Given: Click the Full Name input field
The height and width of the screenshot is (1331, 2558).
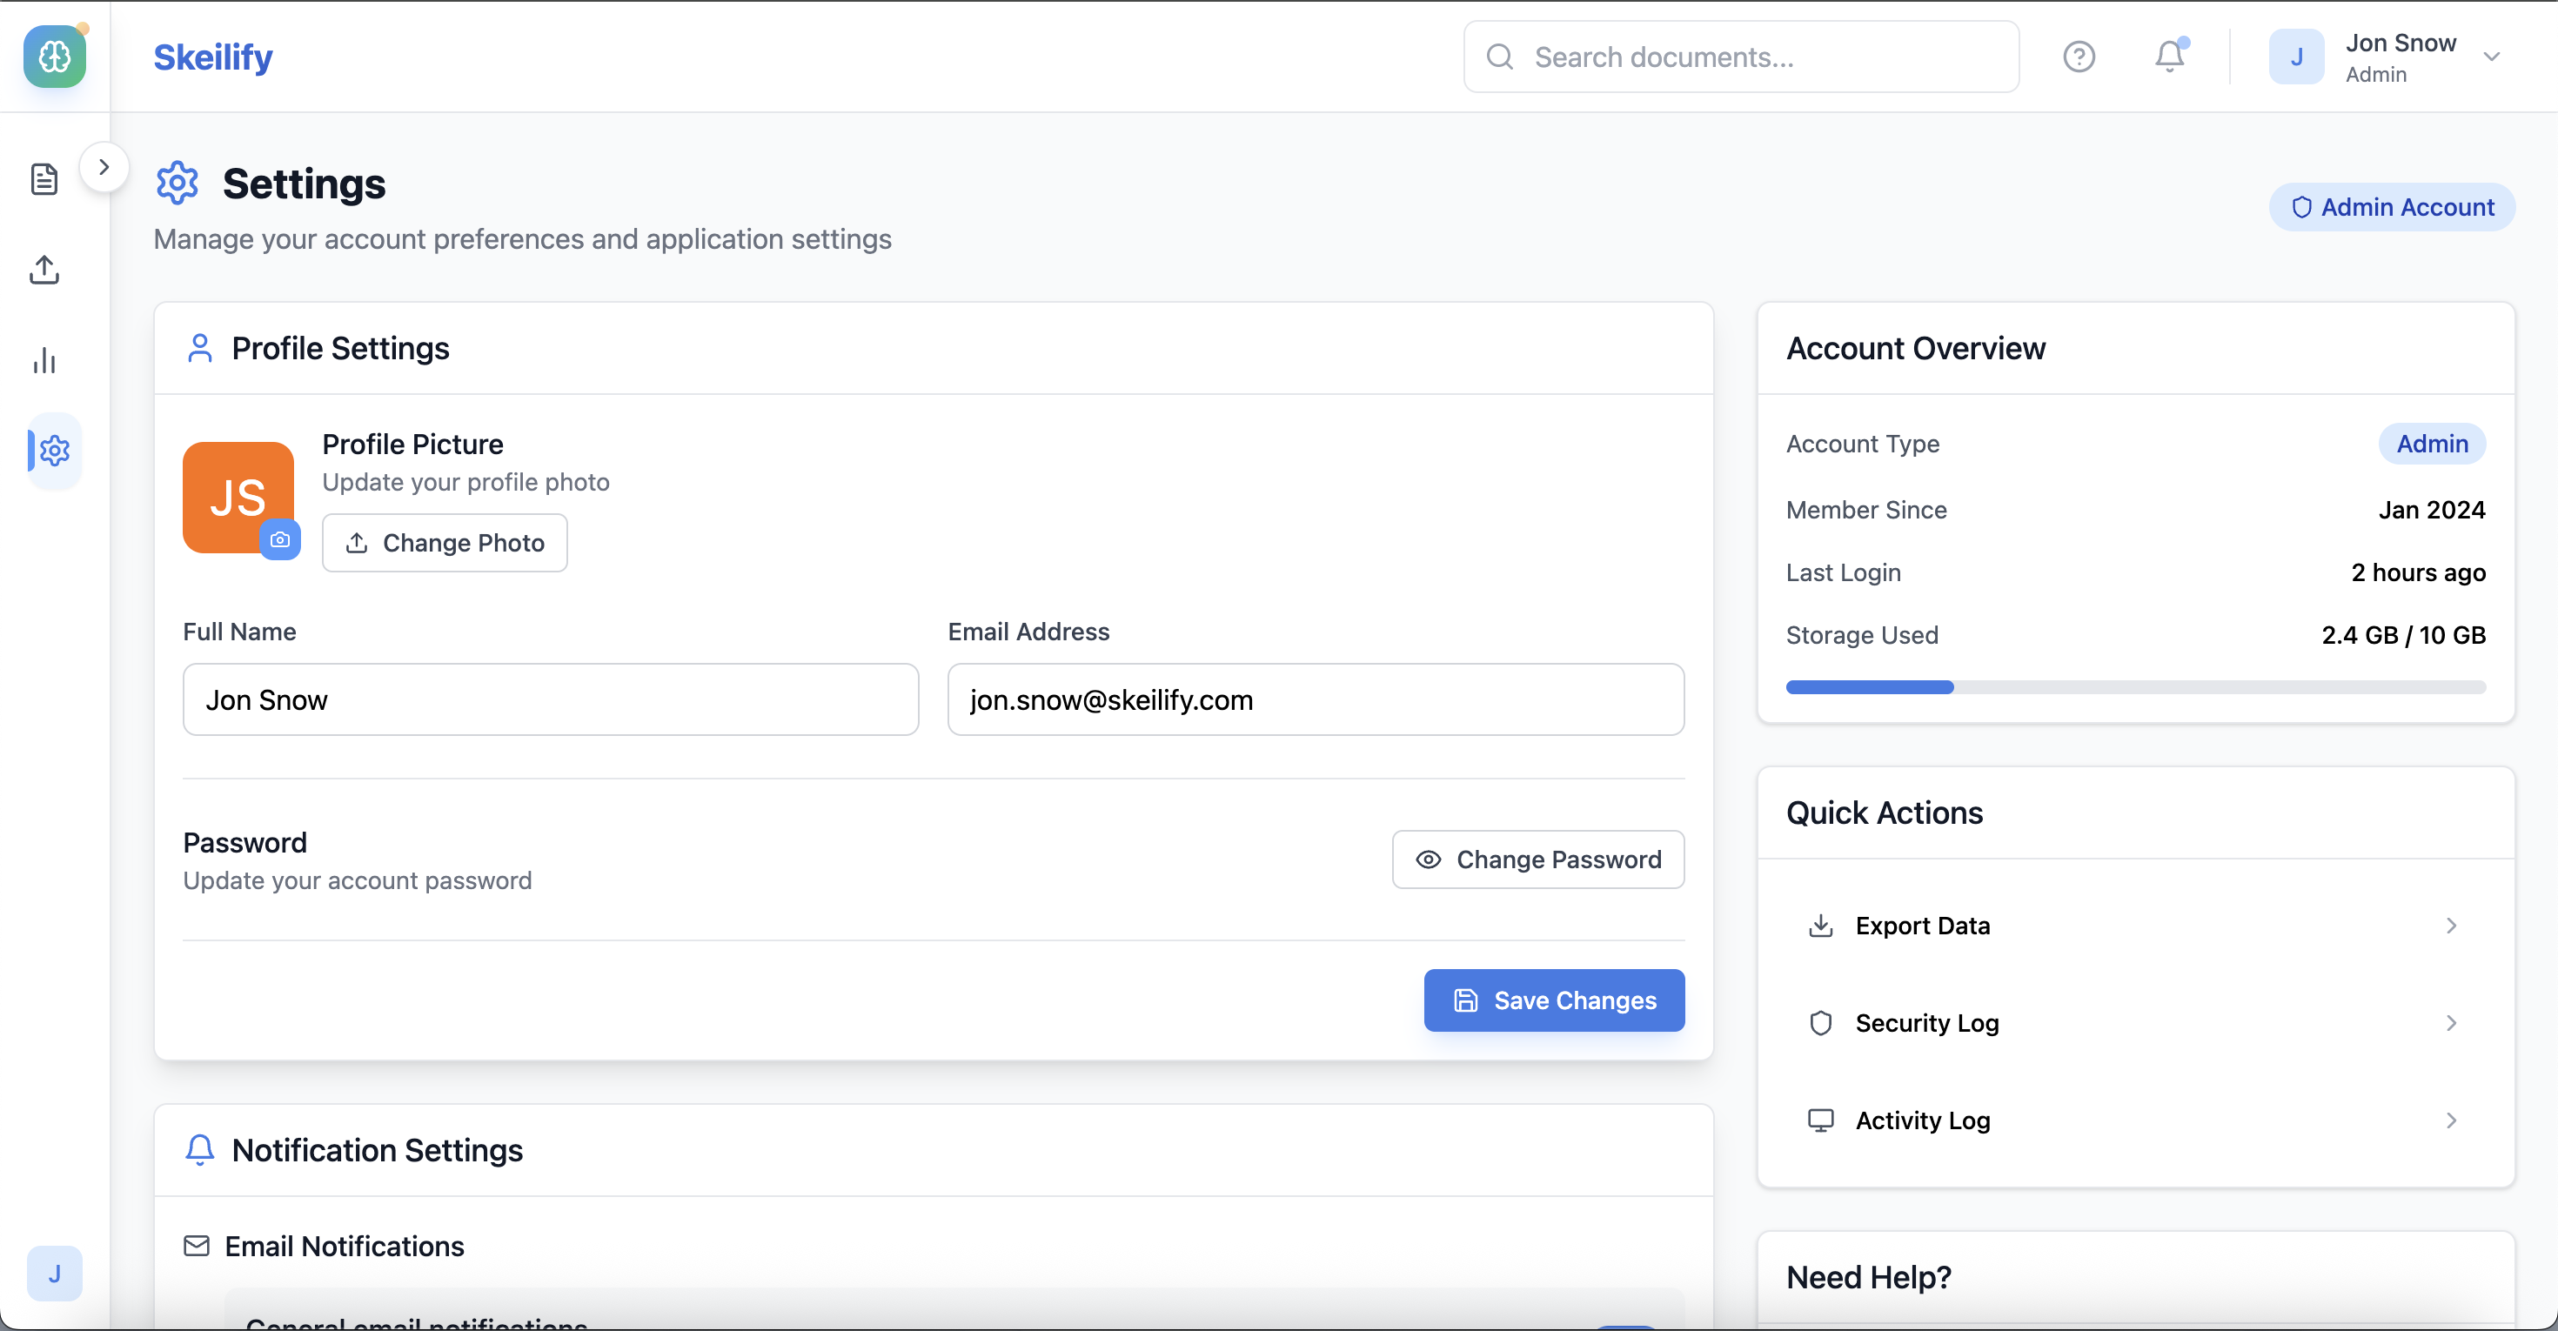Looking at the screenshot, I should tap(550, 699).
